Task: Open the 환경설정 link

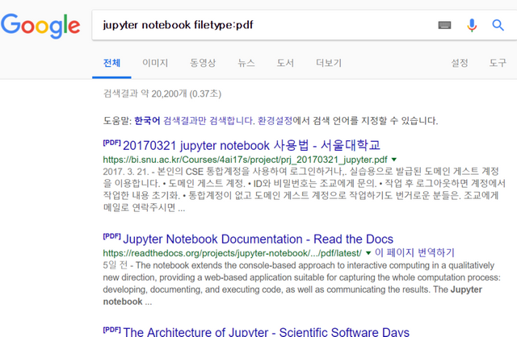Action: (x=275, y=120)
